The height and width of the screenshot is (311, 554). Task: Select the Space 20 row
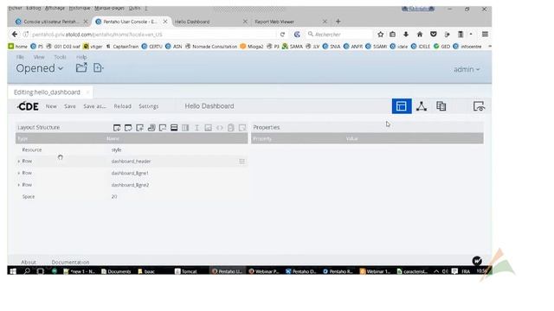(x=132, y=197)
